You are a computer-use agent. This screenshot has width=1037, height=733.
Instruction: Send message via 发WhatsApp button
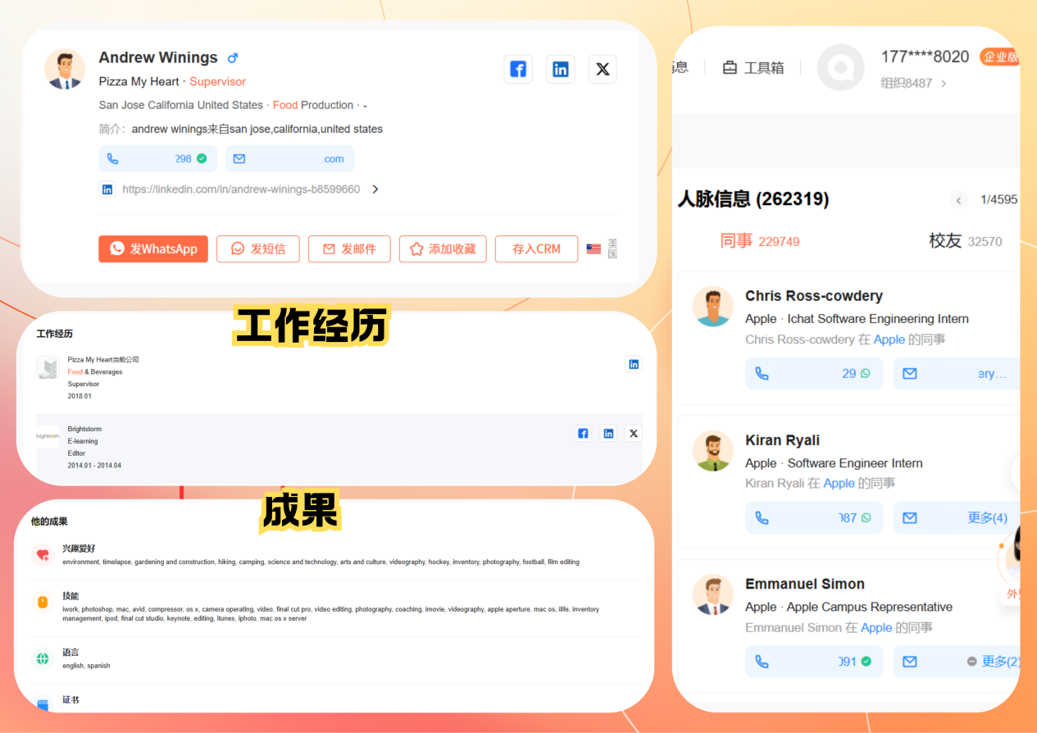(153, 249)
